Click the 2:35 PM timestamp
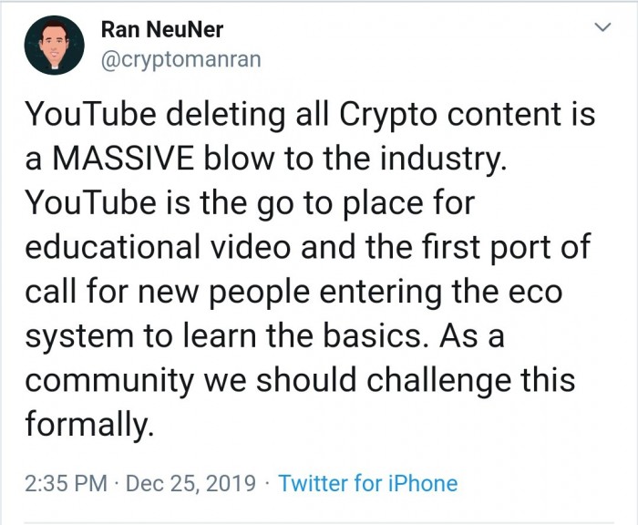638x525 pixels. point(66,482)
